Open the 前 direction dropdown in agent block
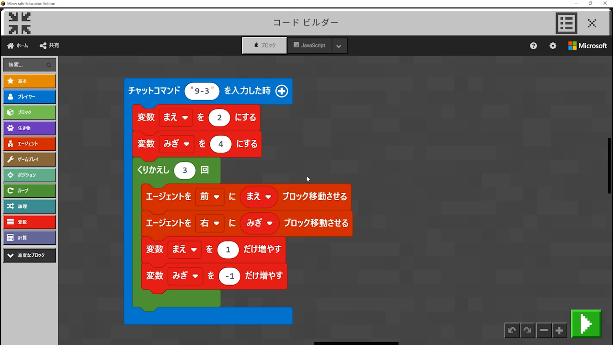The width and height of the screenshot is (613, 345). (210, 196)
